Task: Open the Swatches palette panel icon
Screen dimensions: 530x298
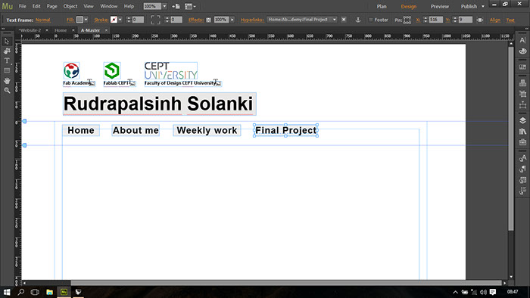Action: pos(522,51)
